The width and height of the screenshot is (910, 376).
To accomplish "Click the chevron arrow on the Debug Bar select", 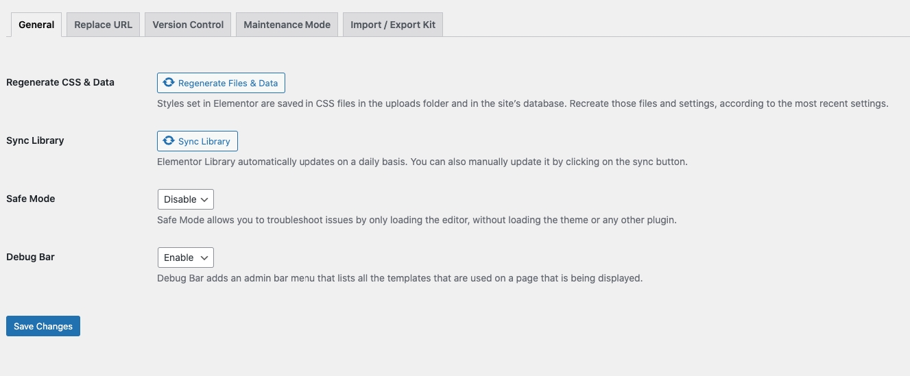I will pos(204,258).
